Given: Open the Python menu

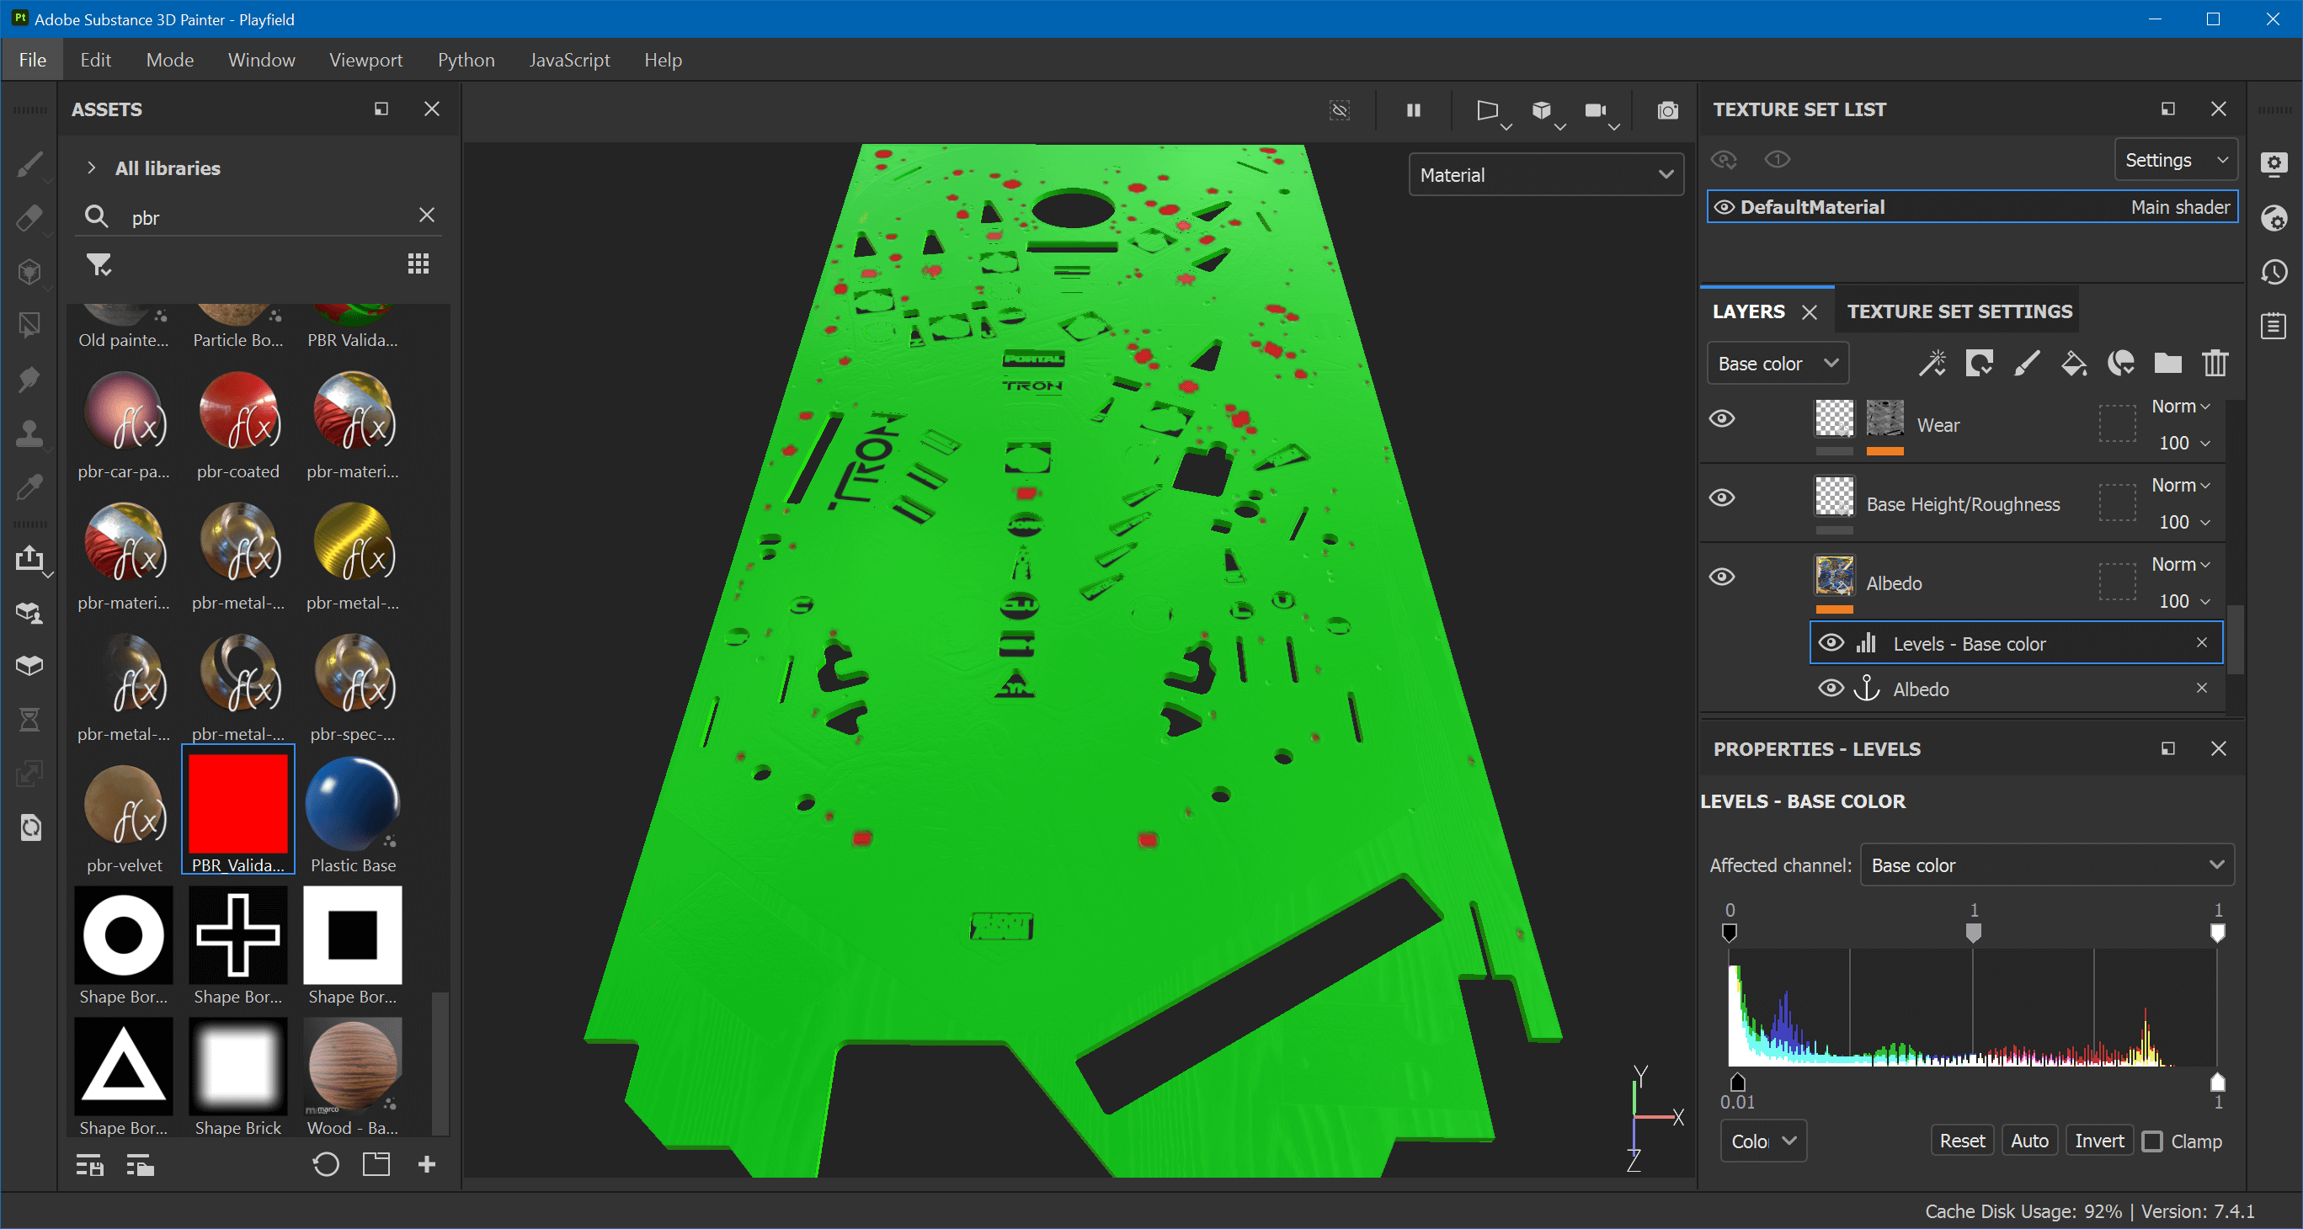Looking at the screenshot, I should pos(466,59).
